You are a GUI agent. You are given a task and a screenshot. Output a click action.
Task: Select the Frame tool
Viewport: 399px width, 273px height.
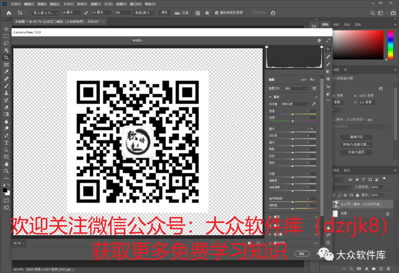coord(6,65)
